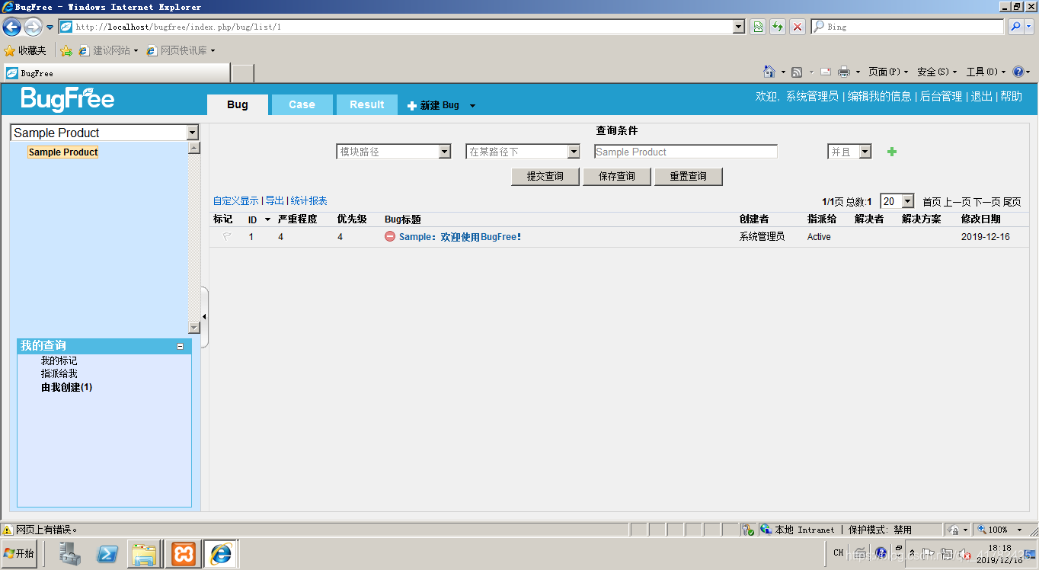Click the Bing search magnifier button
Image resolution: width=1039 pixels, height=570 pixels.
[1015, 27]
